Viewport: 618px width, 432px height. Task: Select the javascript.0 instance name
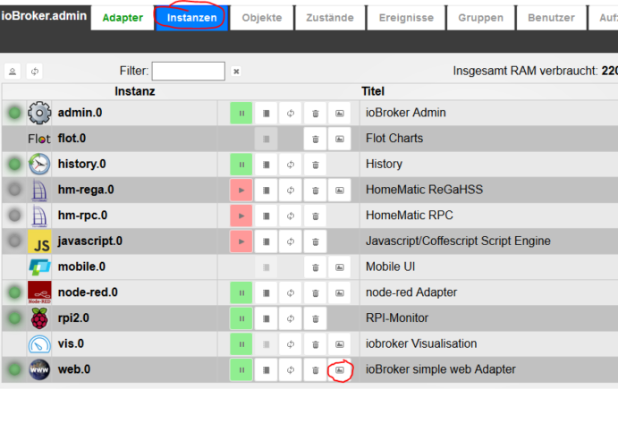click(x=89, y=241)
